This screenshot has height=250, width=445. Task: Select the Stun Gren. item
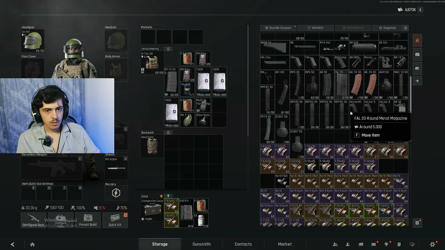pyautogui.click(x=203, y=119)
